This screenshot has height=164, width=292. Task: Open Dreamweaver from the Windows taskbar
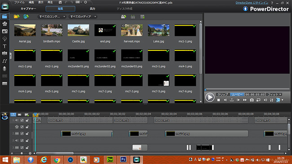110,160
